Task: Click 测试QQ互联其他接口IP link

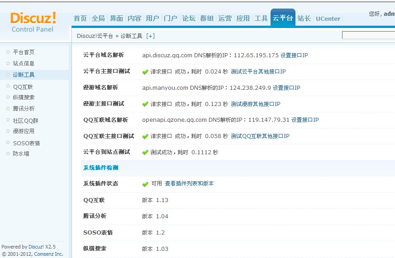Action: 260,136
